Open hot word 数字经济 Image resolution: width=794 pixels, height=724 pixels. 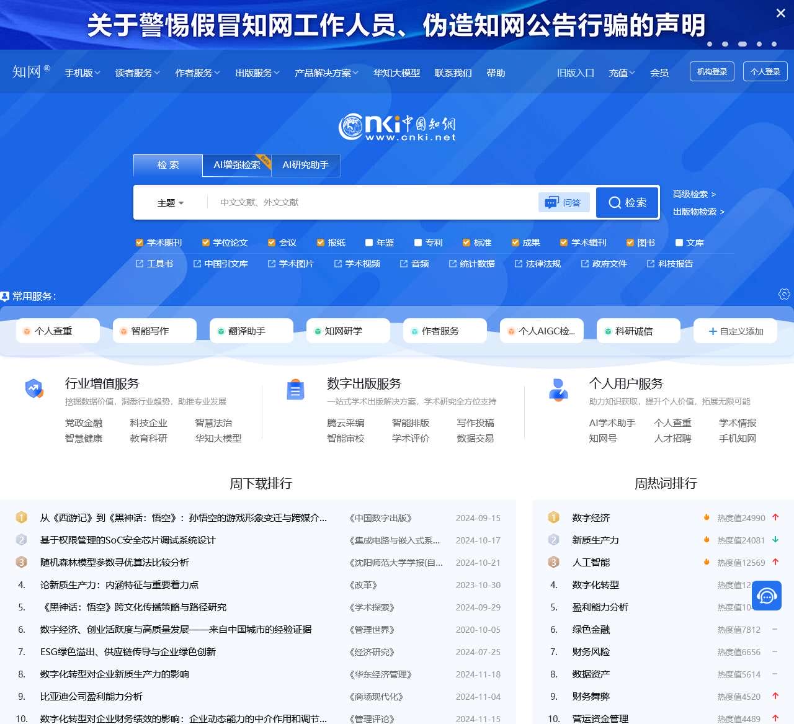coord(591,518)
